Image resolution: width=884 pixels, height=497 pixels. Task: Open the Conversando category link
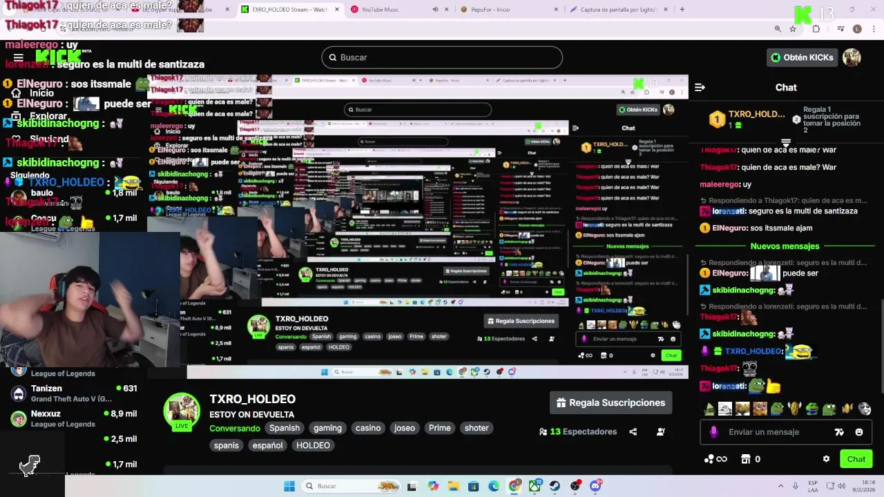[235, 428]
